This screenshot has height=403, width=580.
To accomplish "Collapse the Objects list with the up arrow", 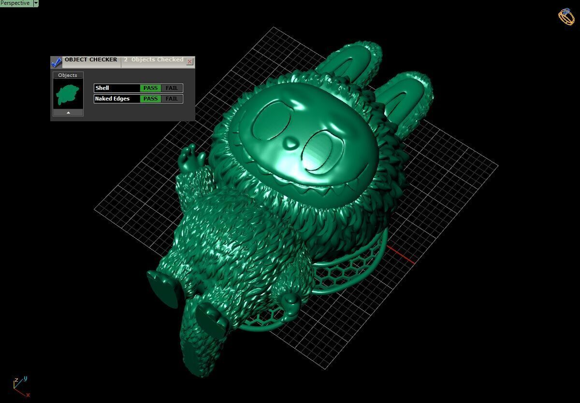I will point(68,113).
